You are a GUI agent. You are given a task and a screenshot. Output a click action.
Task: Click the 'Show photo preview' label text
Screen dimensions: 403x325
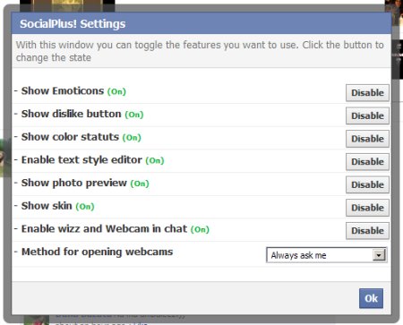tap(74, 183)
